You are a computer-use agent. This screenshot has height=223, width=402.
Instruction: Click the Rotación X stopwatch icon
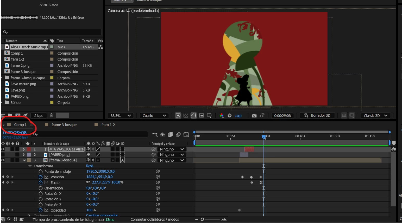(41, 193)
